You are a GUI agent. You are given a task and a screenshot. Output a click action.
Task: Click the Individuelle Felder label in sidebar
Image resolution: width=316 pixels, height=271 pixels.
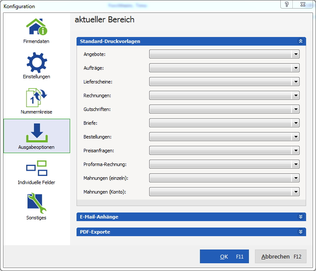37,182
